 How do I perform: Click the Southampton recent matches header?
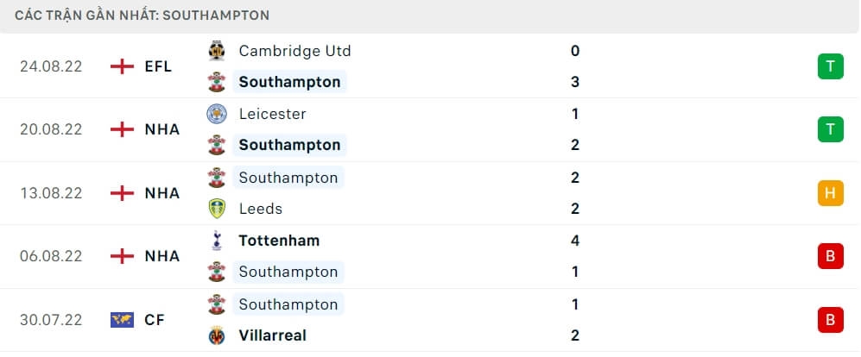tap(142, 15)
